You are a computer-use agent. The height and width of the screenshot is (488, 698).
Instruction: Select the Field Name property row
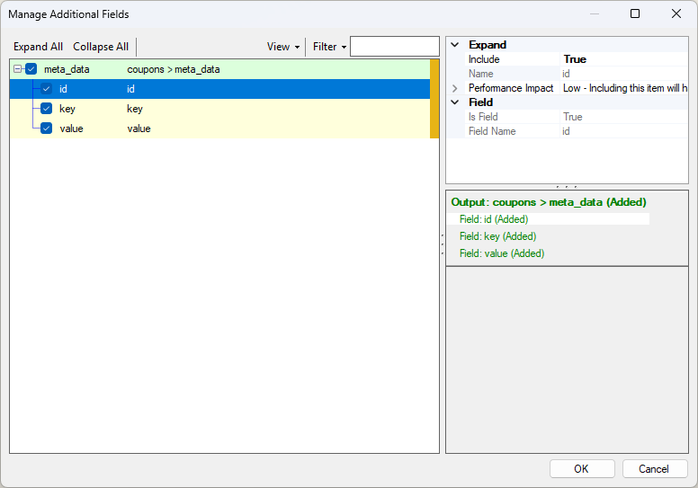(x=576, y=131)
